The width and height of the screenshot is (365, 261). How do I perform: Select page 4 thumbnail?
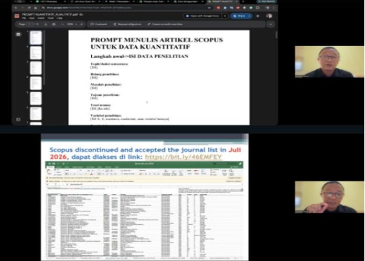coord(36,83)
